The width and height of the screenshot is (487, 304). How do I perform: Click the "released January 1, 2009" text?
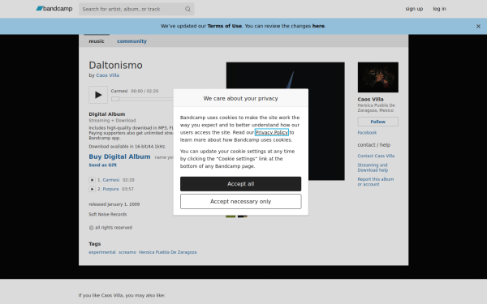[x=114, y=204]
